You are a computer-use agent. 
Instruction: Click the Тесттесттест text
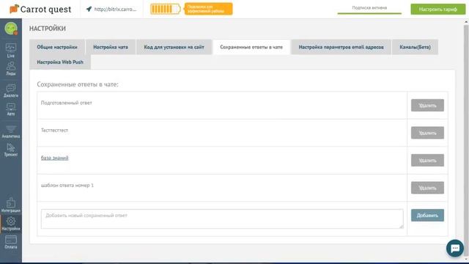point(54,131)
